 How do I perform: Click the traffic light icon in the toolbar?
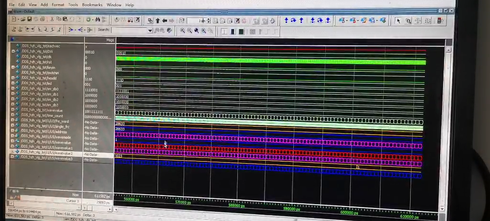pyautogui.click(x=440, y=21)
